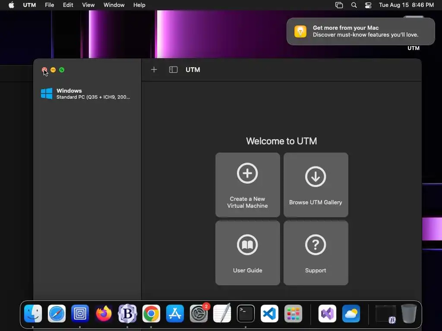Open the Edit menu
Screen dimensions: 442x331
tap(68, 5)
